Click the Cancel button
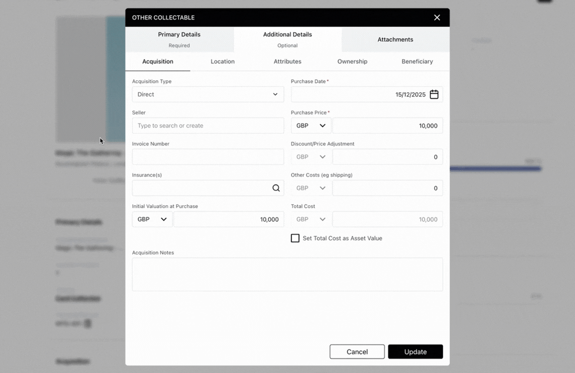The image size is (575, 373). [357, 352]
